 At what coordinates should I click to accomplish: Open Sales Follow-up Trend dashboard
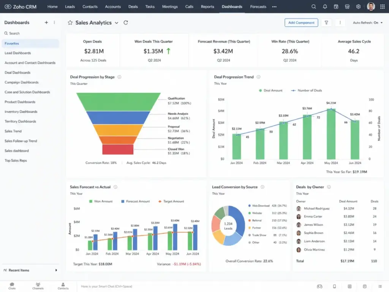(21, 141)
